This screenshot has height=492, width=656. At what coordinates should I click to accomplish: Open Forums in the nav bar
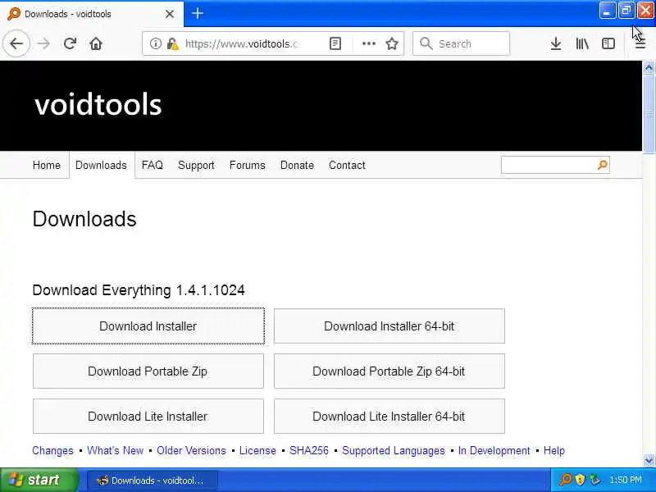pos(248,166)
